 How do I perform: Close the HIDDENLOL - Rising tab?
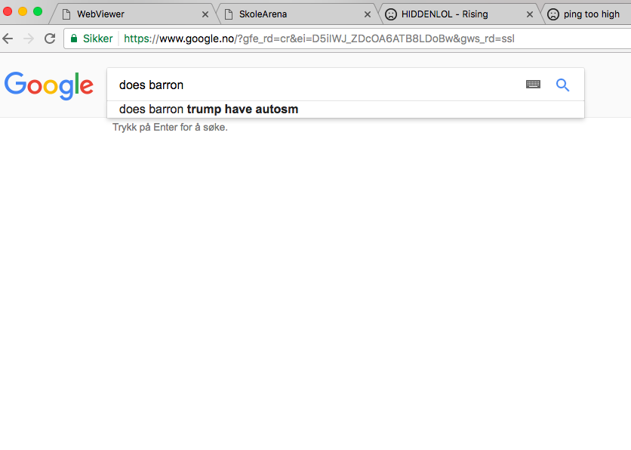(x=530, y=14)
